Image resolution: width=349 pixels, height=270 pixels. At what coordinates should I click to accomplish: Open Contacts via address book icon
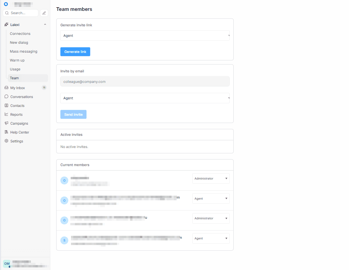click(x=7, y=106)
